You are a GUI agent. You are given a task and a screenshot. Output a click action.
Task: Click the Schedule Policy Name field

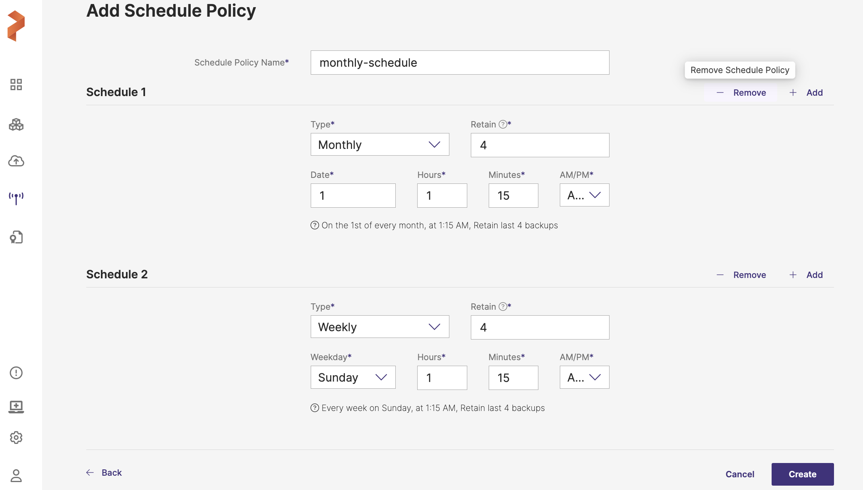click(460, 63)
